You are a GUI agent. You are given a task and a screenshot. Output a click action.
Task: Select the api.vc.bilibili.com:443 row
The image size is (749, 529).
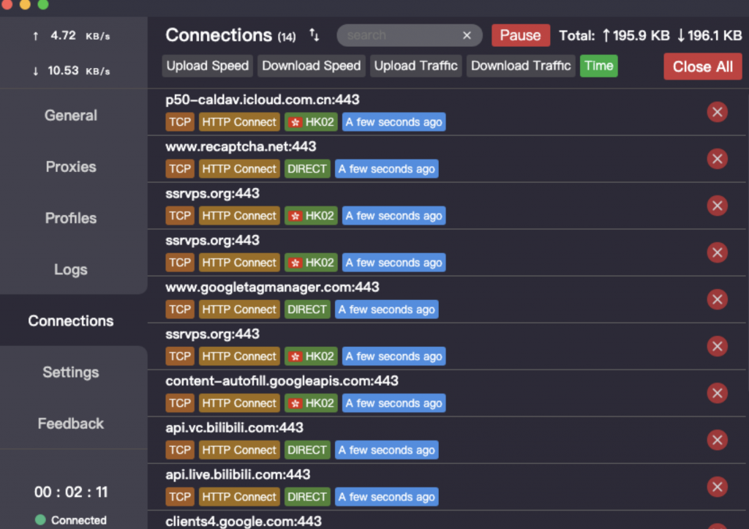pyautogui.click(x=448, y=440)
